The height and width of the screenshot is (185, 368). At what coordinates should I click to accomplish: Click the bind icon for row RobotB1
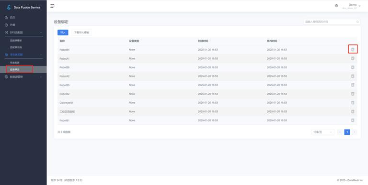tap(353, 120)
